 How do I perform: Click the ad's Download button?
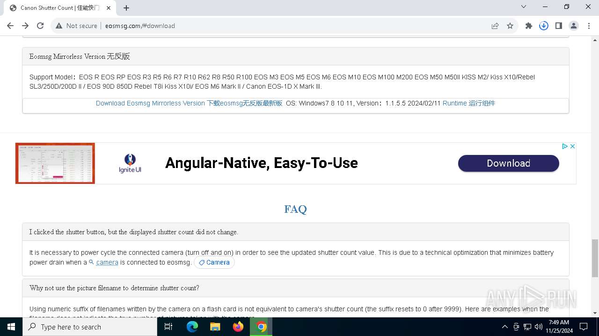[x=509, y=163]
